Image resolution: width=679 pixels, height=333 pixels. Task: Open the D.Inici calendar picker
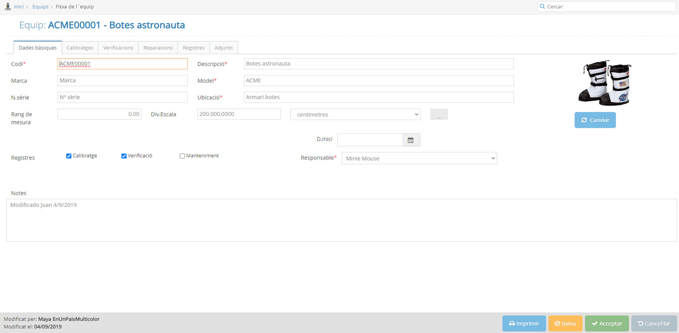point(411,140)
